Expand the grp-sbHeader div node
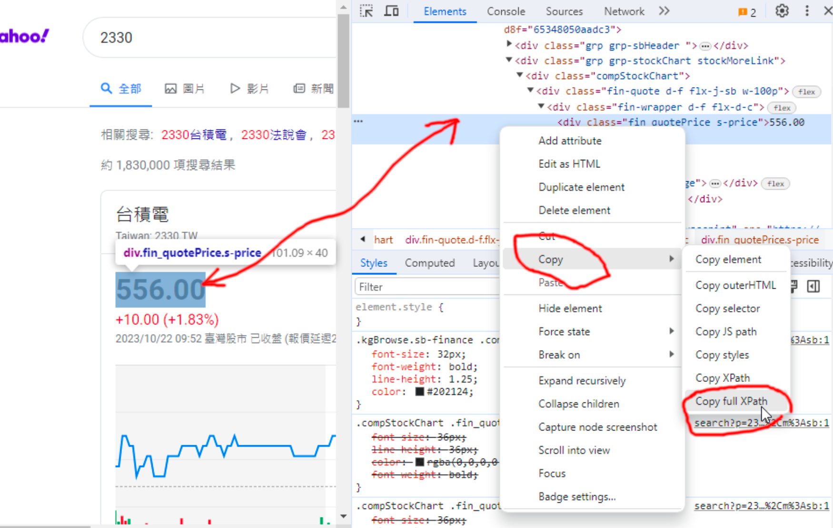The height and width of the screenshot is (528, 833). [509, 44]
